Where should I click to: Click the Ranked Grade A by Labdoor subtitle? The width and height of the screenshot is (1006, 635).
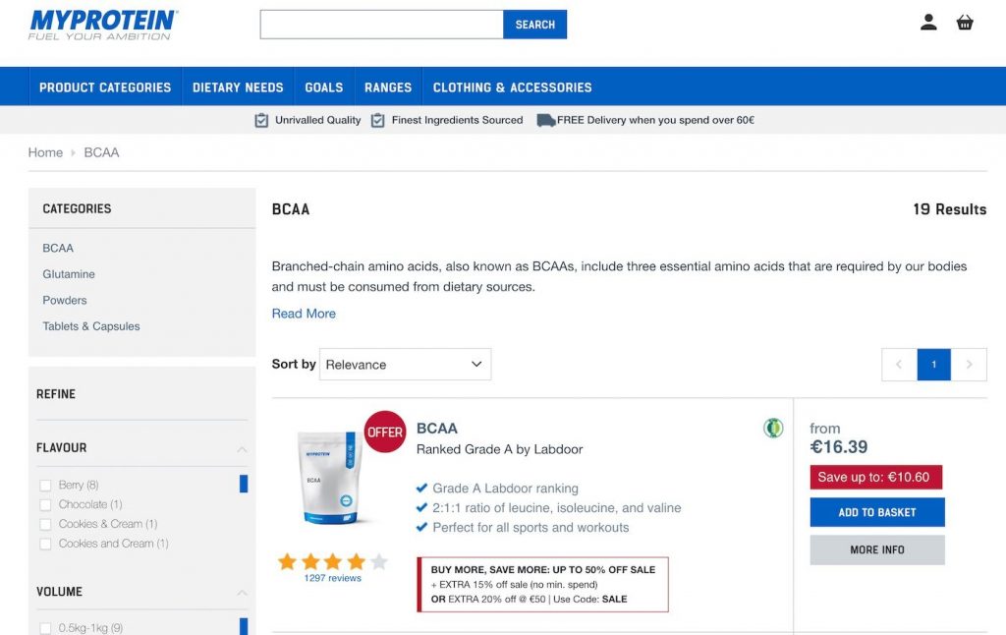click(x=500, y=449)
